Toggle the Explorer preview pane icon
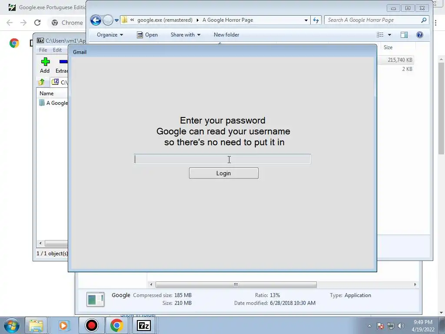Screen dimensions: 445x334 coord(404,35)
